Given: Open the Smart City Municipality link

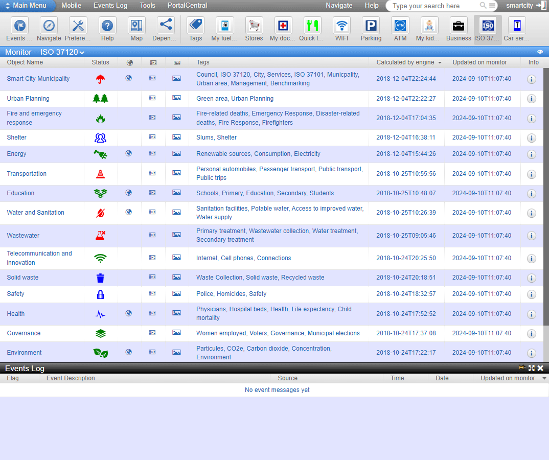Looking at the screenshot, I should tap(38, 79).
